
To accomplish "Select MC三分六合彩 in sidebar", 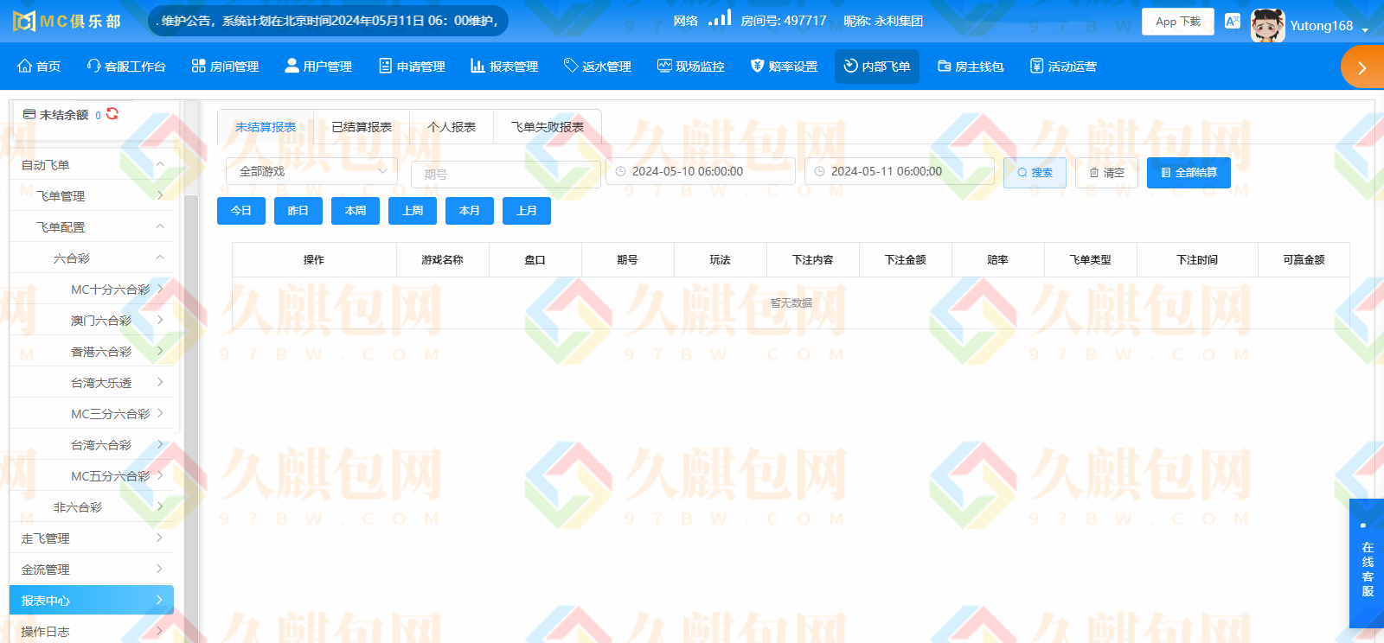I will [x=92, y=414].
